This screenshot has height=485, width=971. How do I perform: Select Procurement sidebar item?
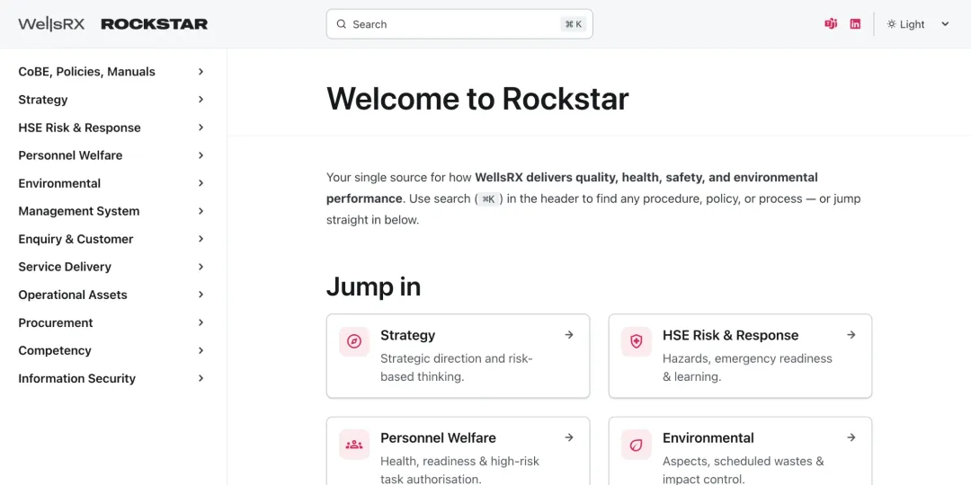(x=55, y=322)
